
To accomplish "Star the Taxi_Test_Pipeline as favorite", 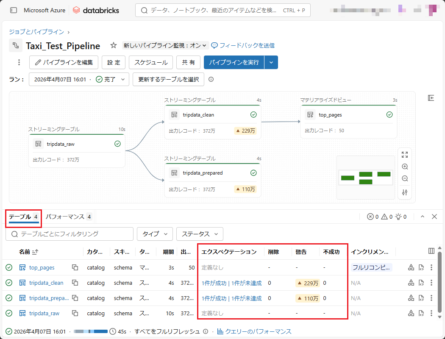I will click(113, 45).
